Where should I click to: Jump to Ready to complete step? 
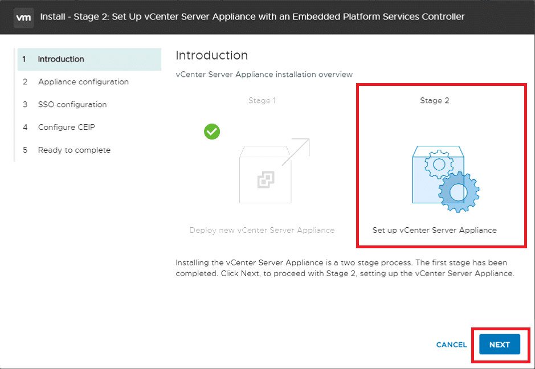[89, 150]
